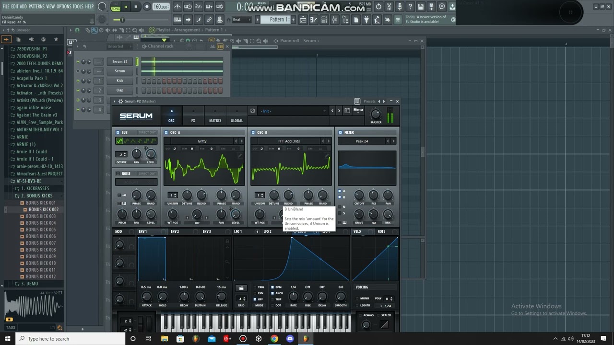Open the PATTERNS menu
Screen dimensions: 614x345
point(36,7)
